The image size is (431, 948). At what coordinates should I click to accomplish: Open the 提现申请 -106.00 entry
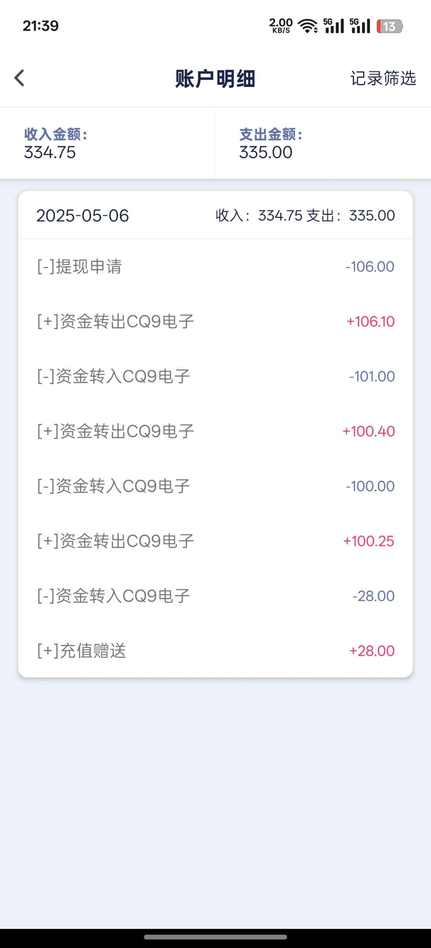pos(215,267)
